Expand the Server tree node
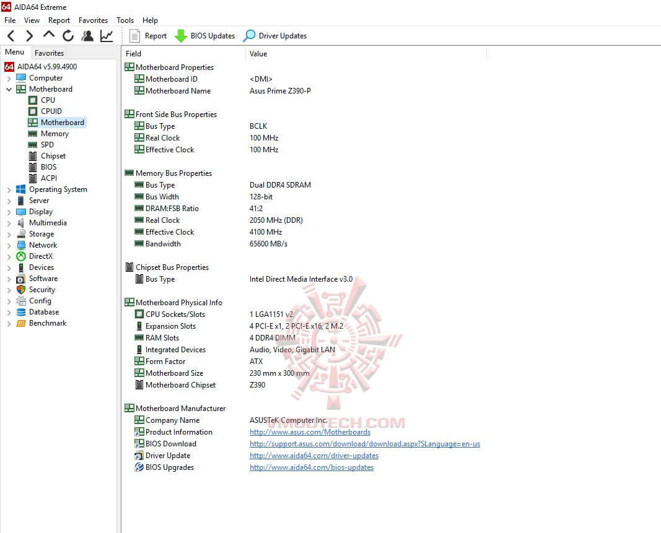661x533 pixels. pyautogui.click(x=9, y=201)
